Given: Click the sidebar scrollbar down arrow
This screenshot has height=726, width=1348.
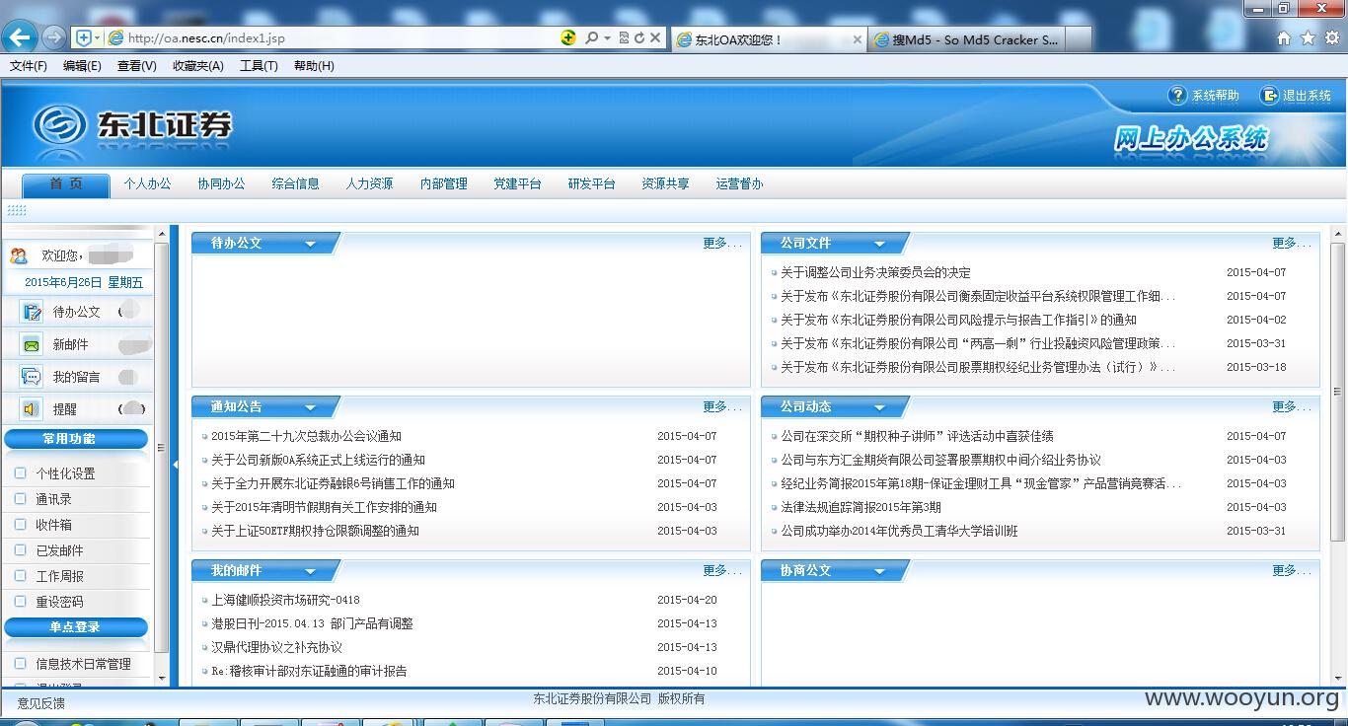Looking at the screenshot, I should (162, 679).
